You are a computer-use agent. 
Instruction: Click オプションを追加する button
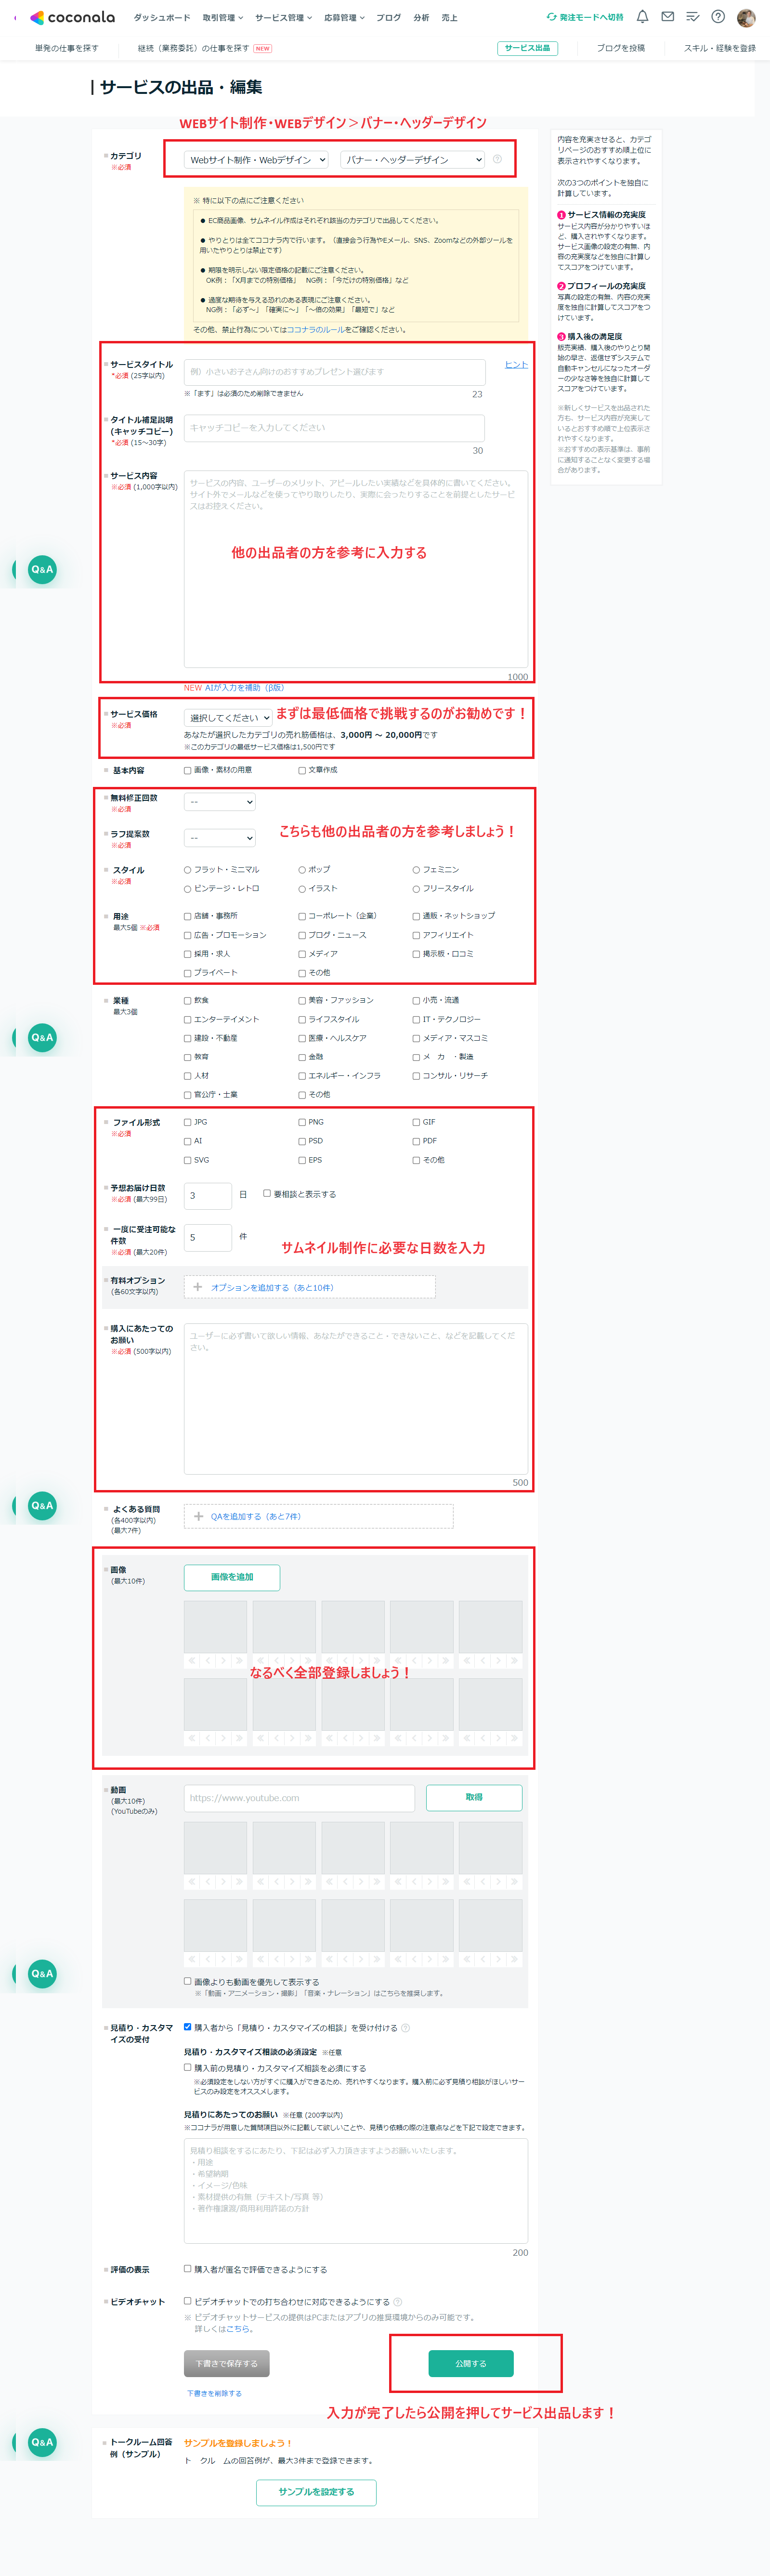(x=310, y=1287)
